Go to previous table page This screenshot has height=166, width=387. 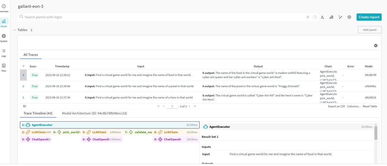click(164, 106)
